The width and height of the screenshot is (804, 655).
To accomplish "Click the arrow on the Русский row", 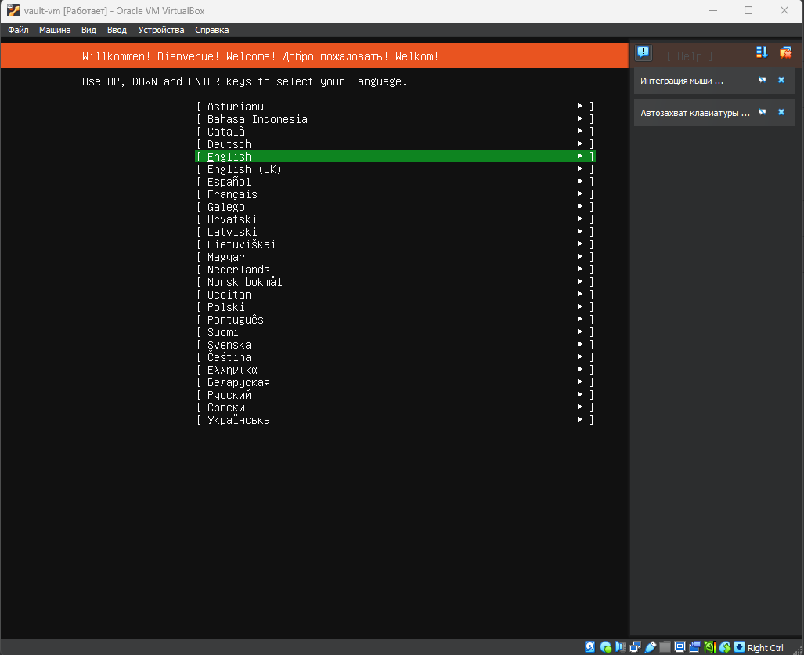I will click(580, 394).
